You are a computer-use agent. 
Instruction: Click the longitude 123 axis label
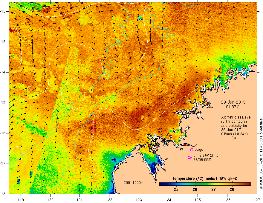pyautogui.click(x=139, y=200)
